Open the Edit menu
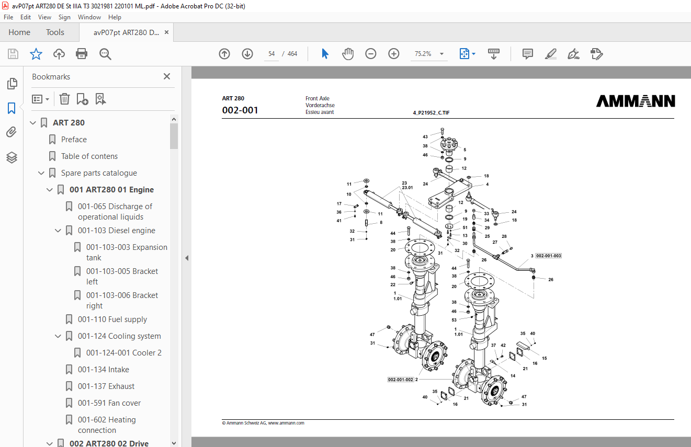The image size is (691, 447). pyautogui.click(x=26, y=17)
